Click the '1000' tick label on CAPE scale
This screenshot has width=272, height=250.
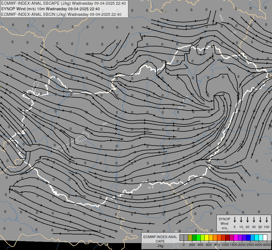pyautogui.click(x=225, y=245)
